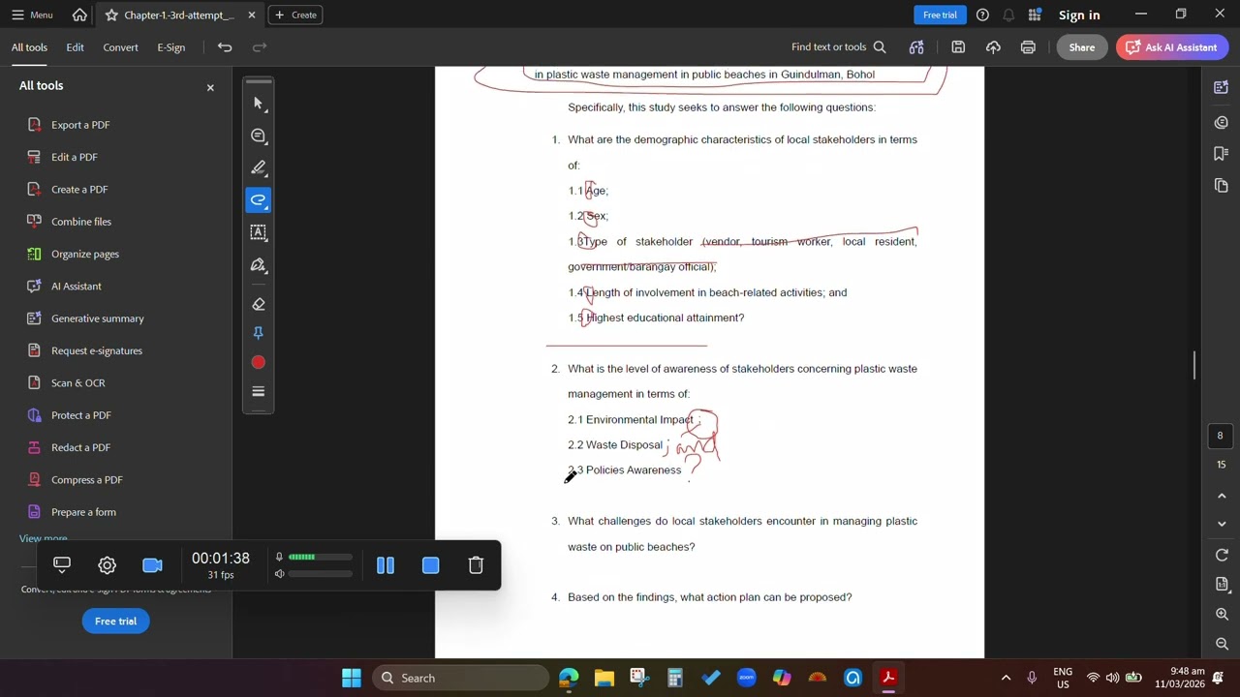Open Windows Start menu
The height and width of the screenshot is (697, 1240).
(352, 678)
